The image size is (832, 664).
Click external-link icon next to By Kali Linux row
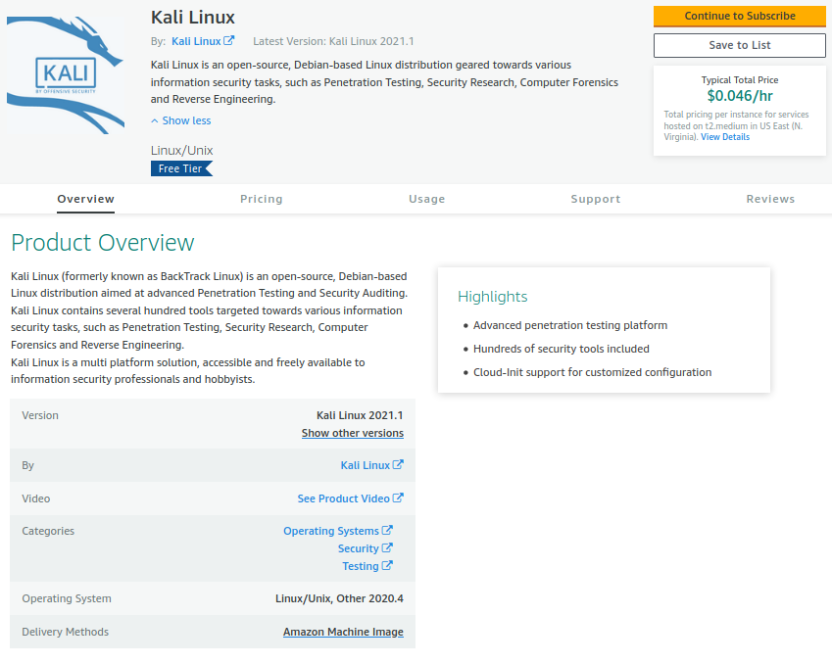[398, 465]
